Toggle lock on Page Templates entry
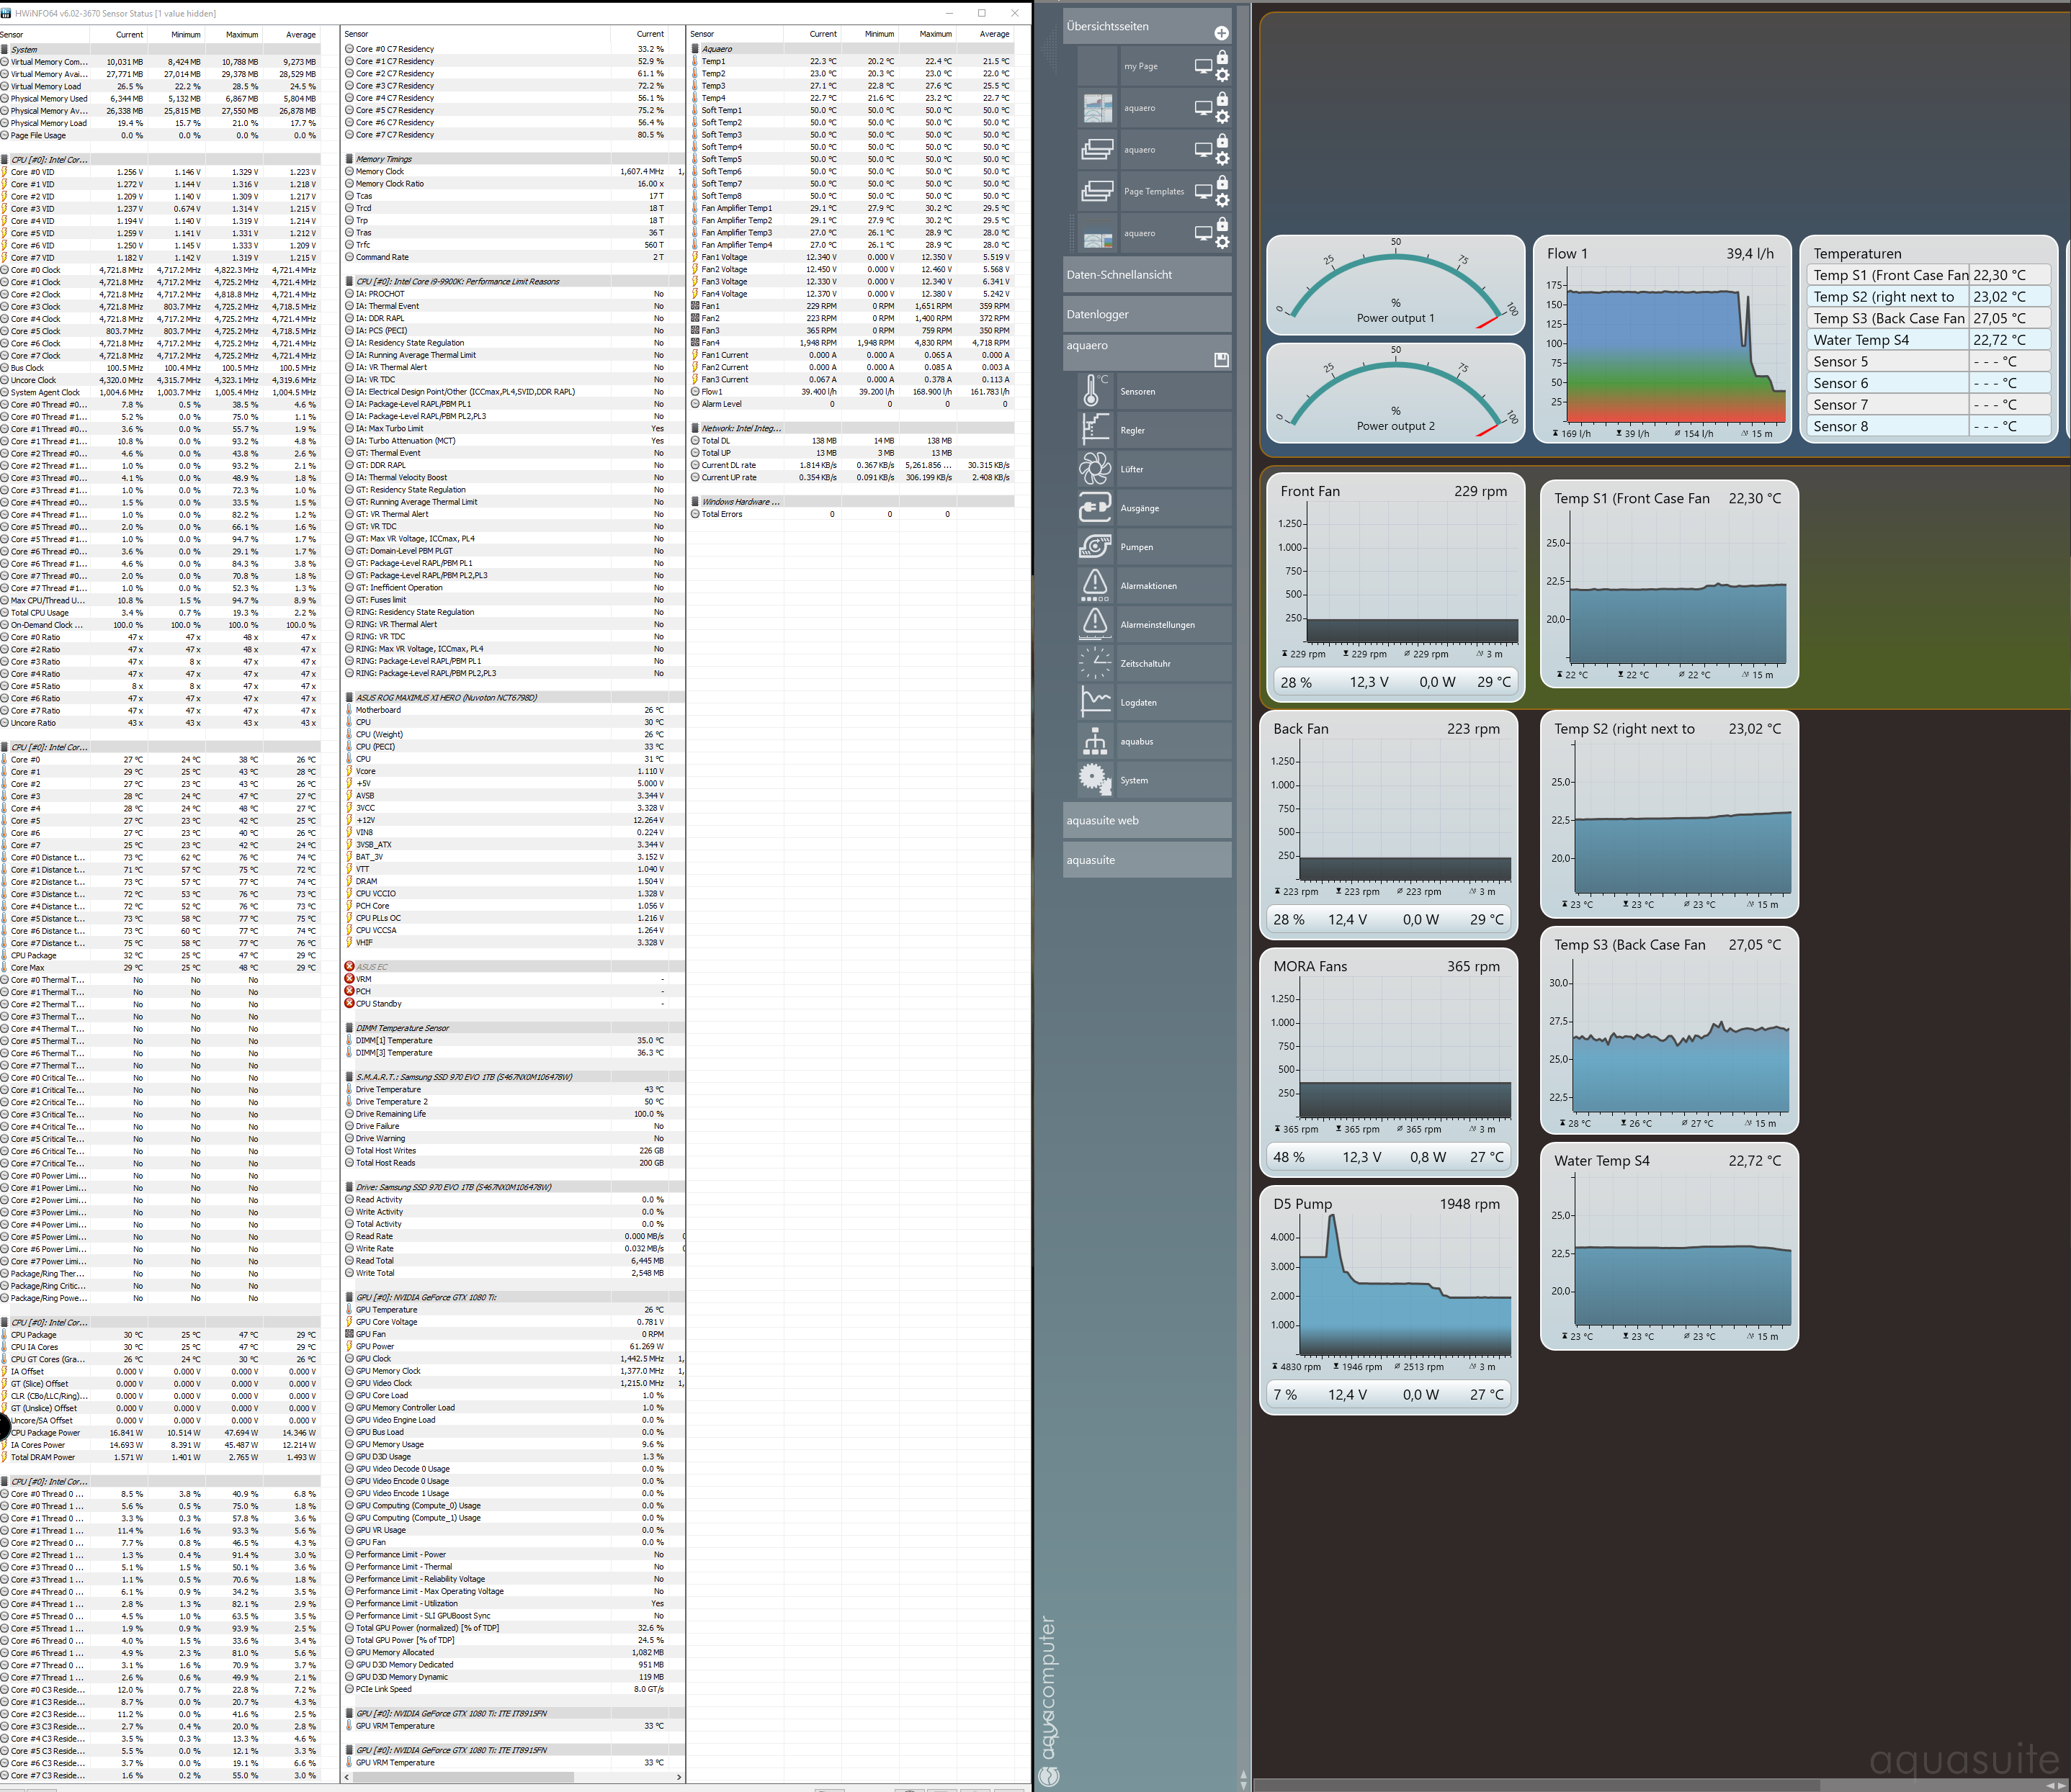This screenshot has width=2071, height=1792. tap(1222, 183)
